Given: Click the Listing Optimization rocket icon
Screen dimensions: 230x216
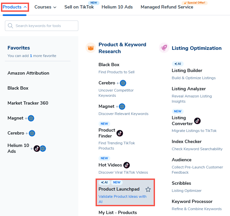Looking at the screenshot, I should 164,48.
